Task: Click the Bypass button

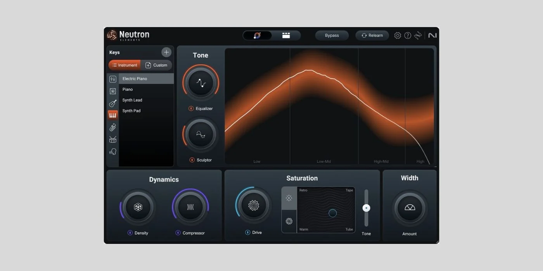Action: point(332,35)
